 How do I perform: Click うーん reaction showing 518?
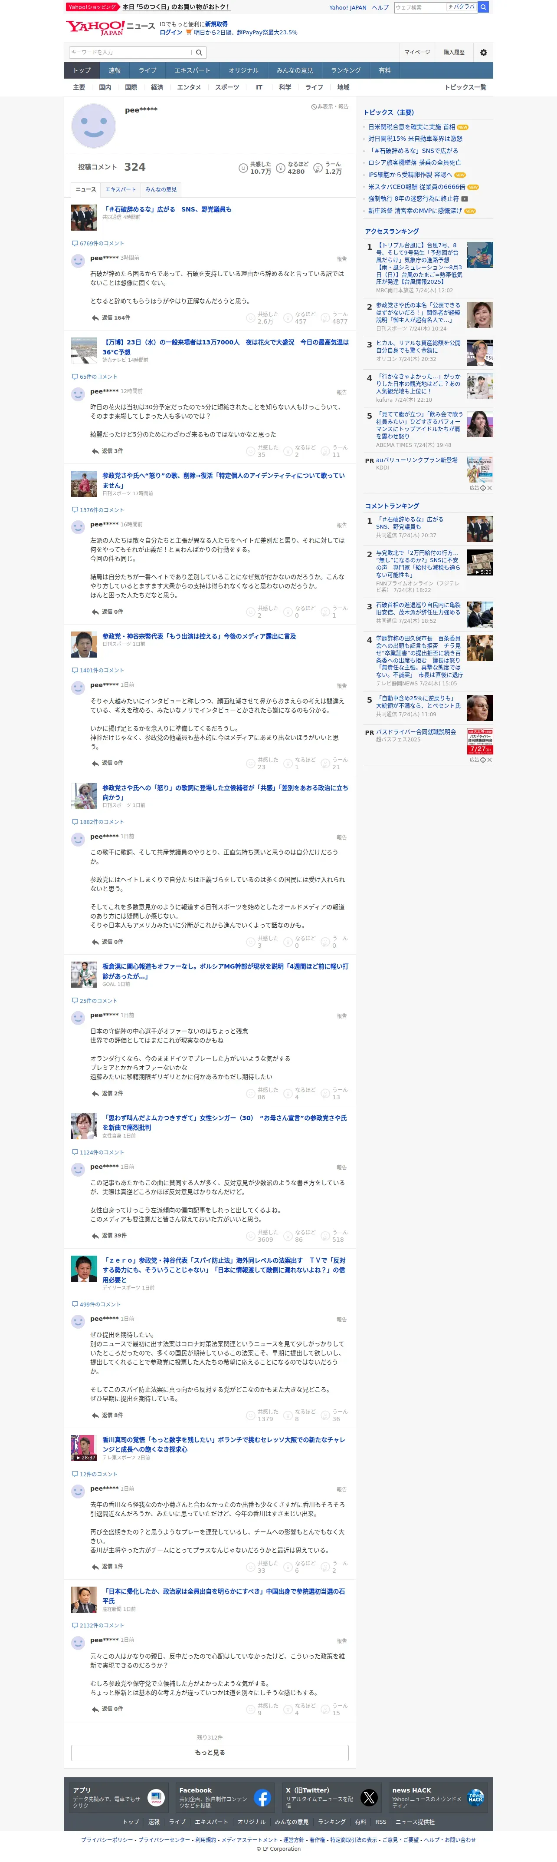pos(333,1235)
